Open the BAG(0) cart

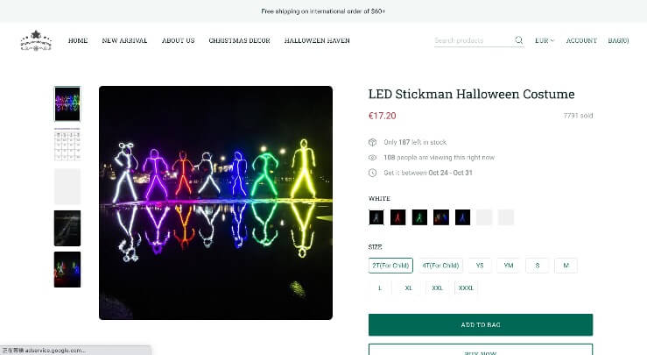point(618,40)
